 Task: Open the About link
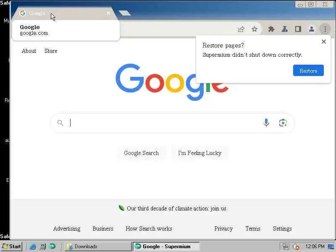29,51
